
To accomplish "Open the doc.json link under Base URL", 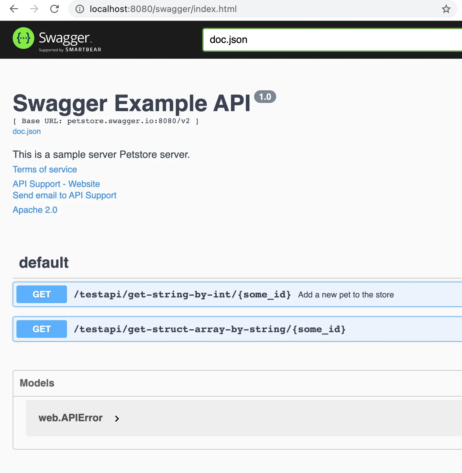I will pos(27,131).
